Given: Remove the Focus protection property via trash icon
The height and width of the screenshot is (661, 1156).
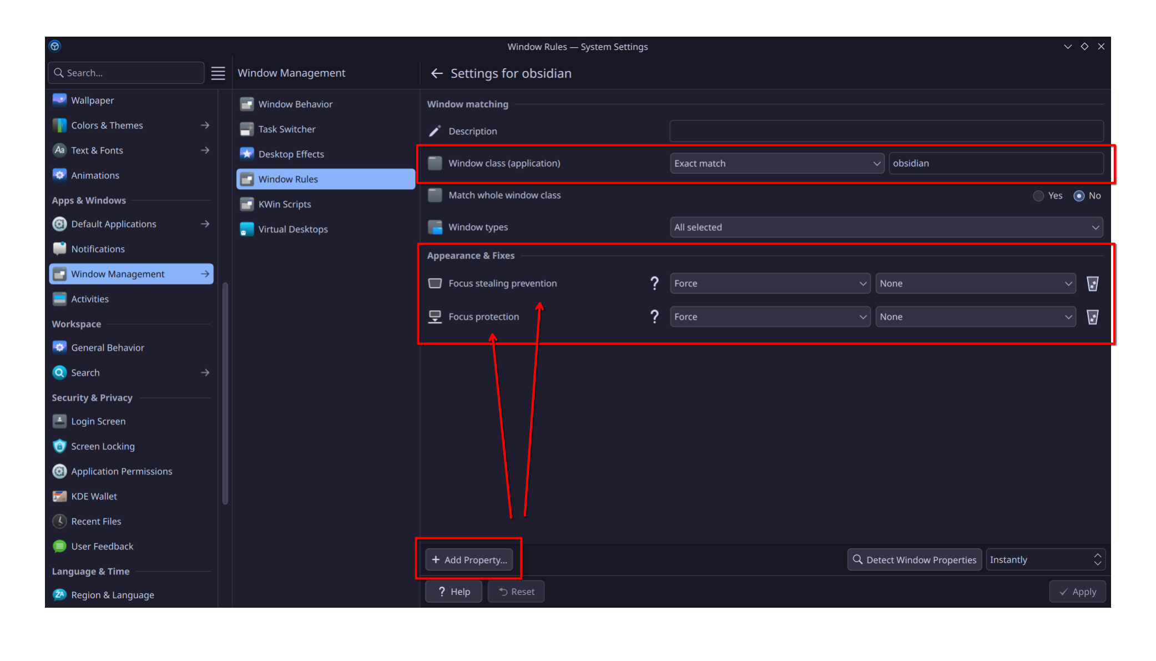Looking at the screenshot, I should coord(1092,317).
